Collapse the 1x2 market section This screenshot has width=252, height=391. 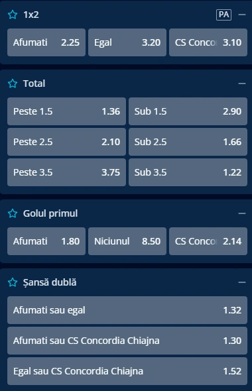pyautogui.click(x=242, y=15)
